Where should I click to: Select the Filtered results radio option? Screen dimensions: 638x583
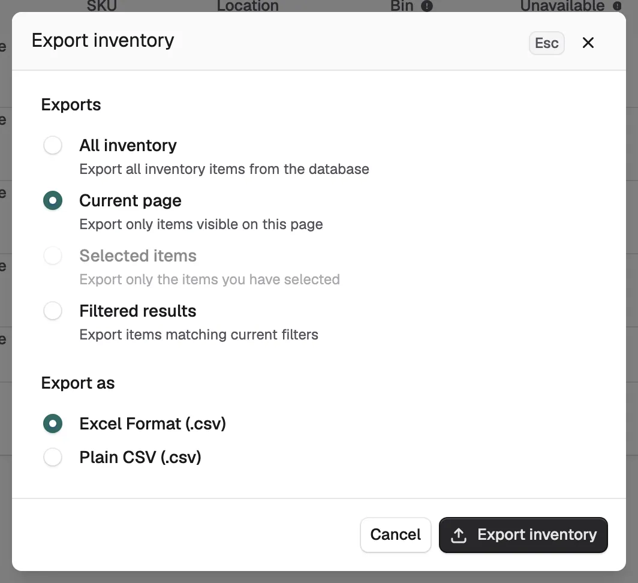53,311
